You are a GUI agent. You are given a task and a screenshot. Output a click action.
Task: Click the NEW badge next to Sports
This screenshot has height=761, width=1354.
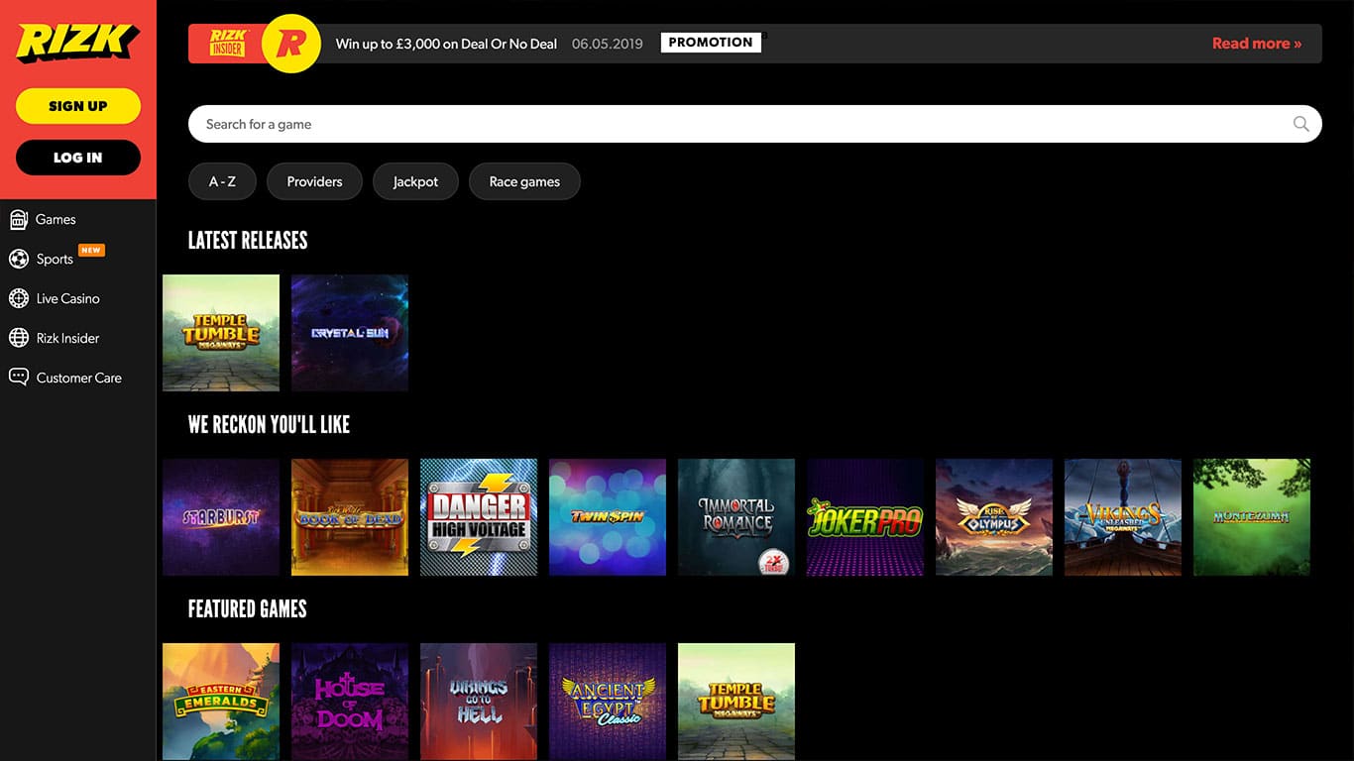91,251
